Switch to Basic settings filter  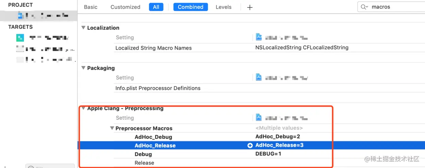pyautogui.click(x=90, y=7)
